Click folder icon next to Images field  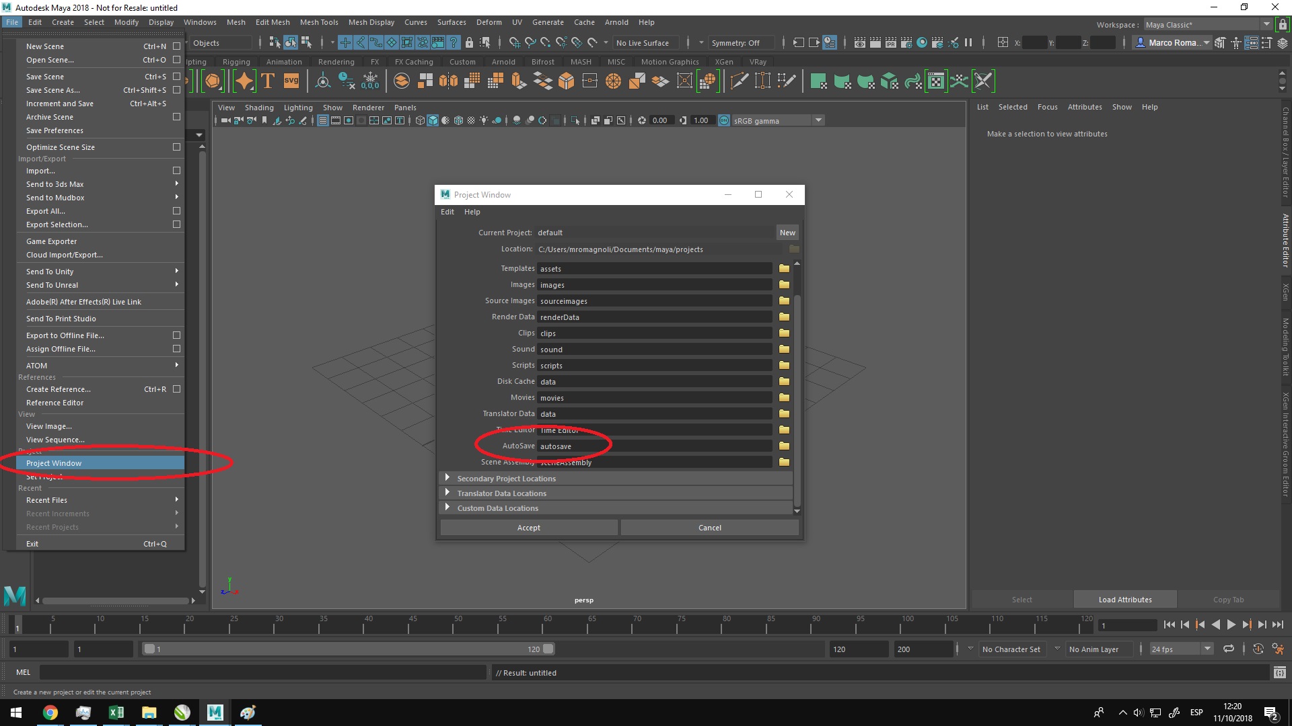(784, 285)
